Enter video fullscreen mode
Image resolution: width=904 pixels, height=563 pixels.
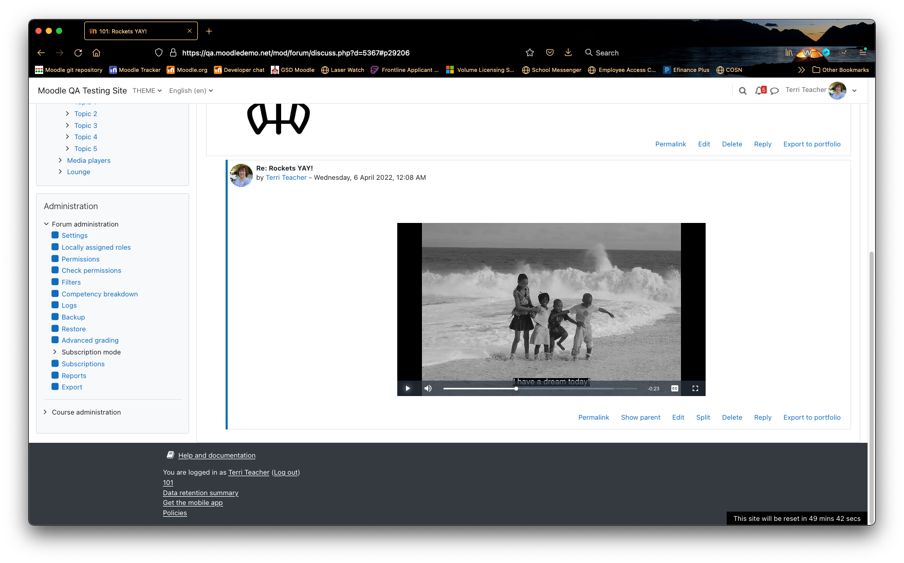(x=695, y=388)
